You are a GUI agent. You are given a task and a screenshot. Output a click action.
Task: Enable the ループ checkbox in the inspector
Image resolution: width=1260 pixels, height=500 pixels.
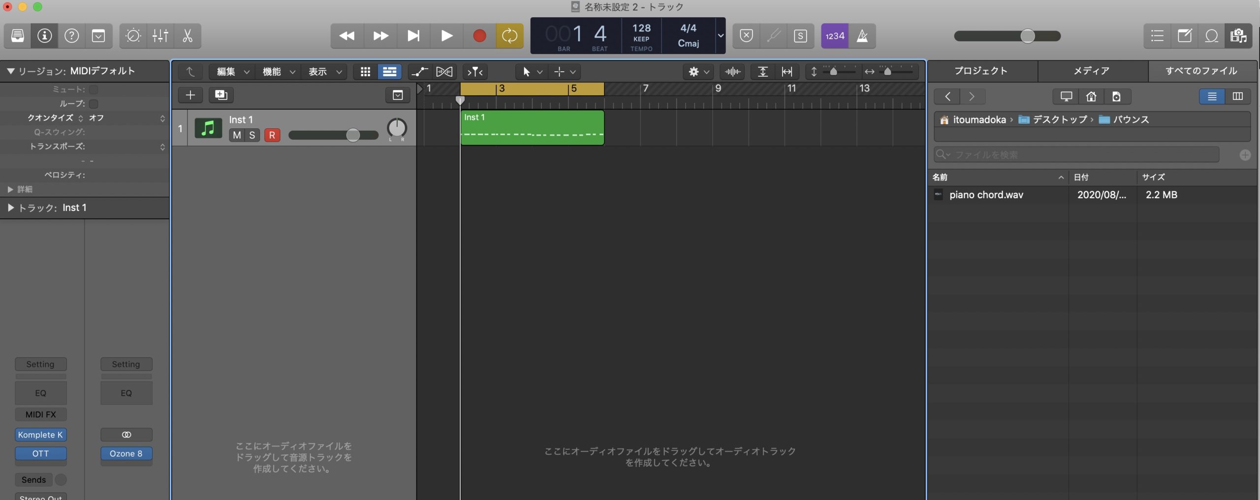point(94,104)
